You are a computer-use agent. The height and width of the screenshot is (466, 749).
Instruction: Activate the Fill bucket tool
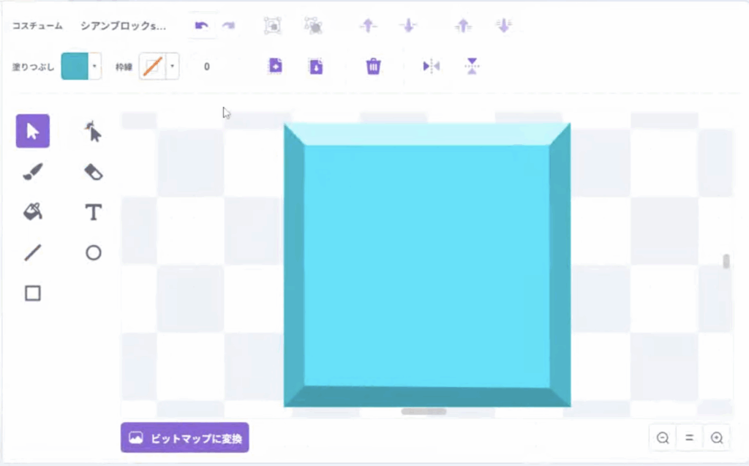(x=33, y=212)
